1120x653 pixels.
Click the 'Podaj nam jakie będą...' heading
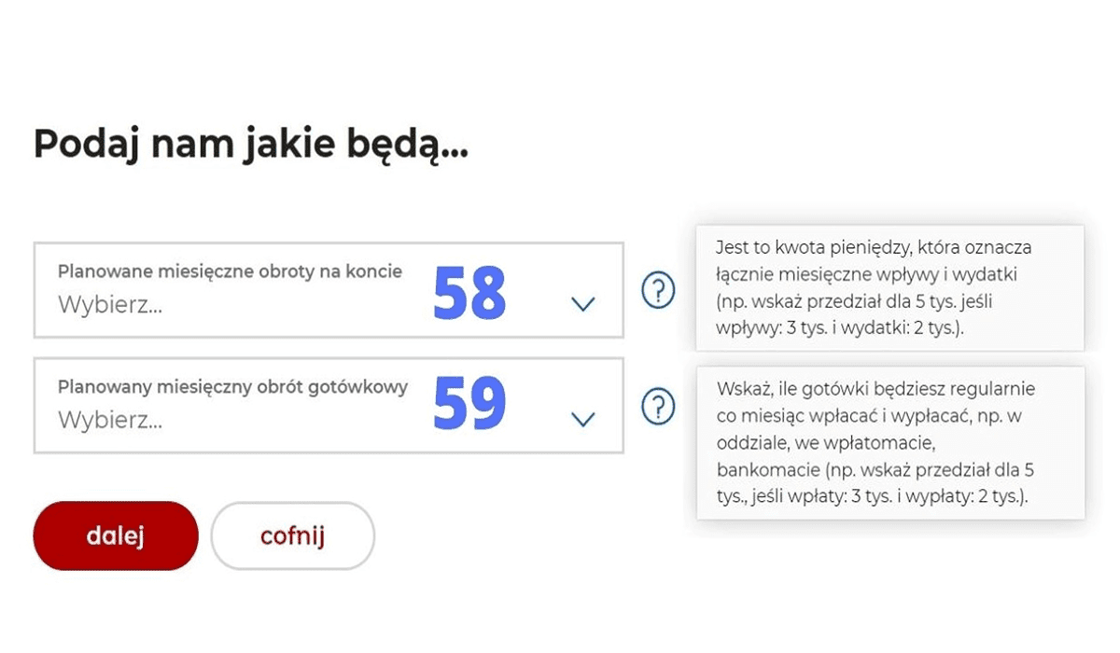click(x=251, y=146)
